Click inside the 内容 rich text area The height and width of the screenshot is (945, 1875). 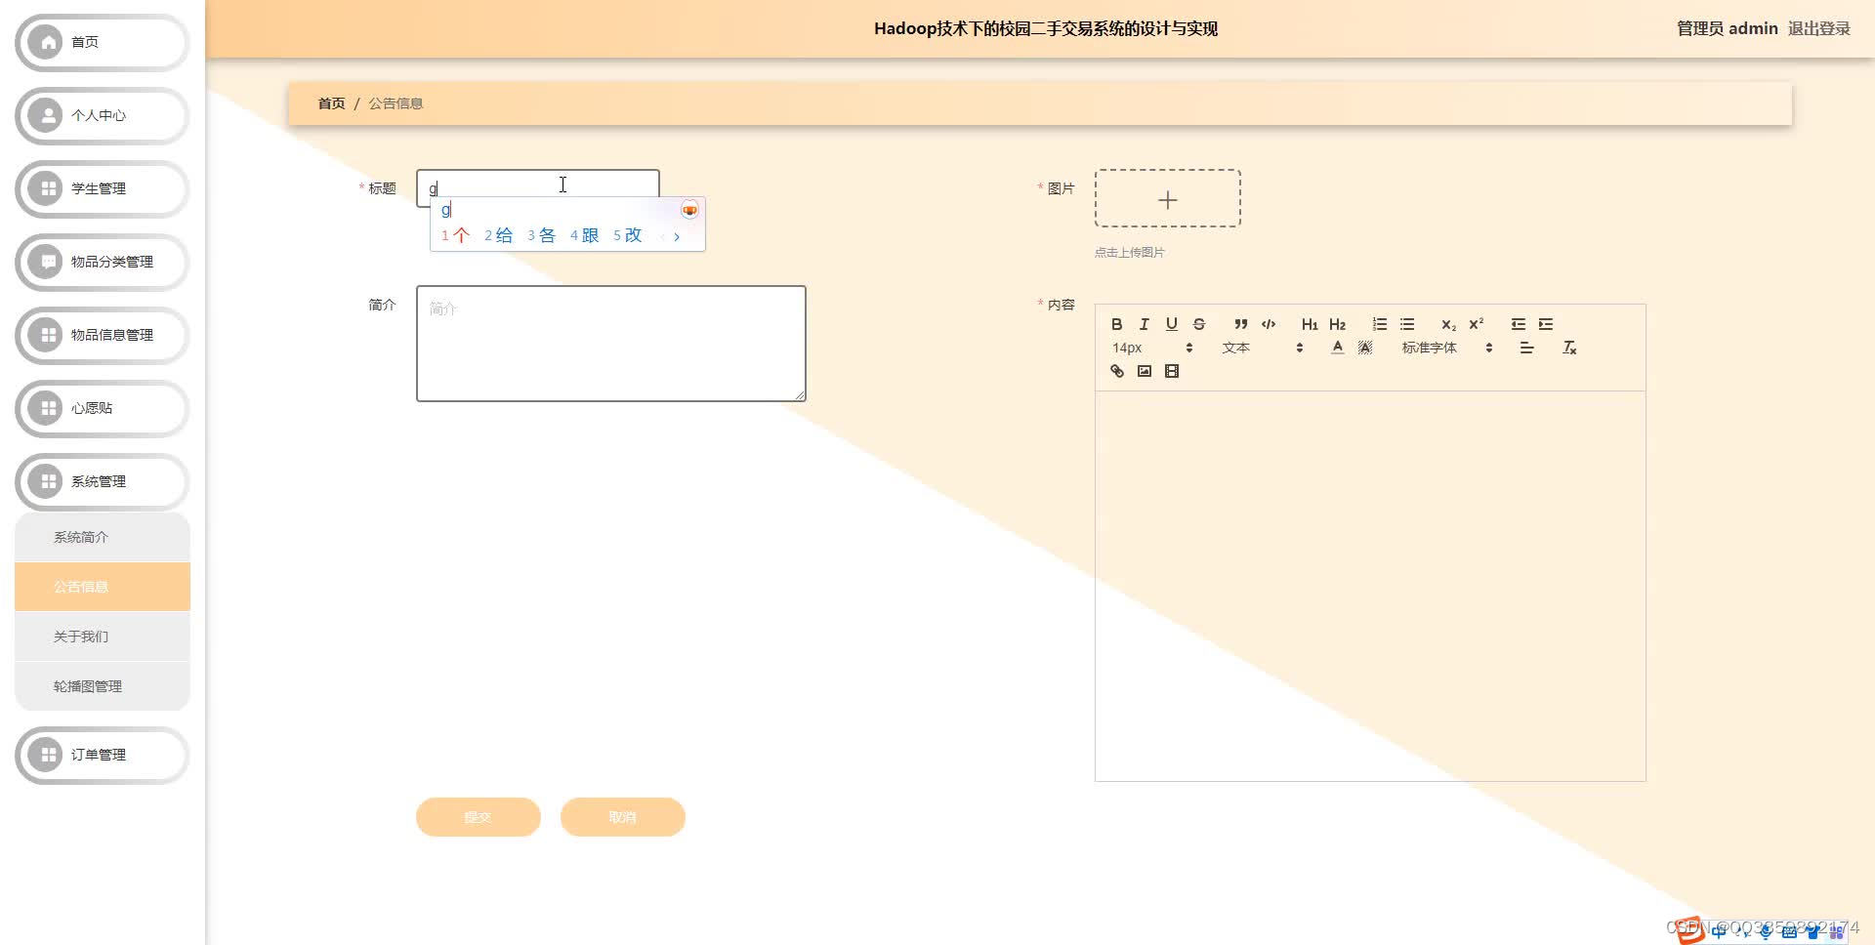pyautogui.click(x=1370, y=586)
